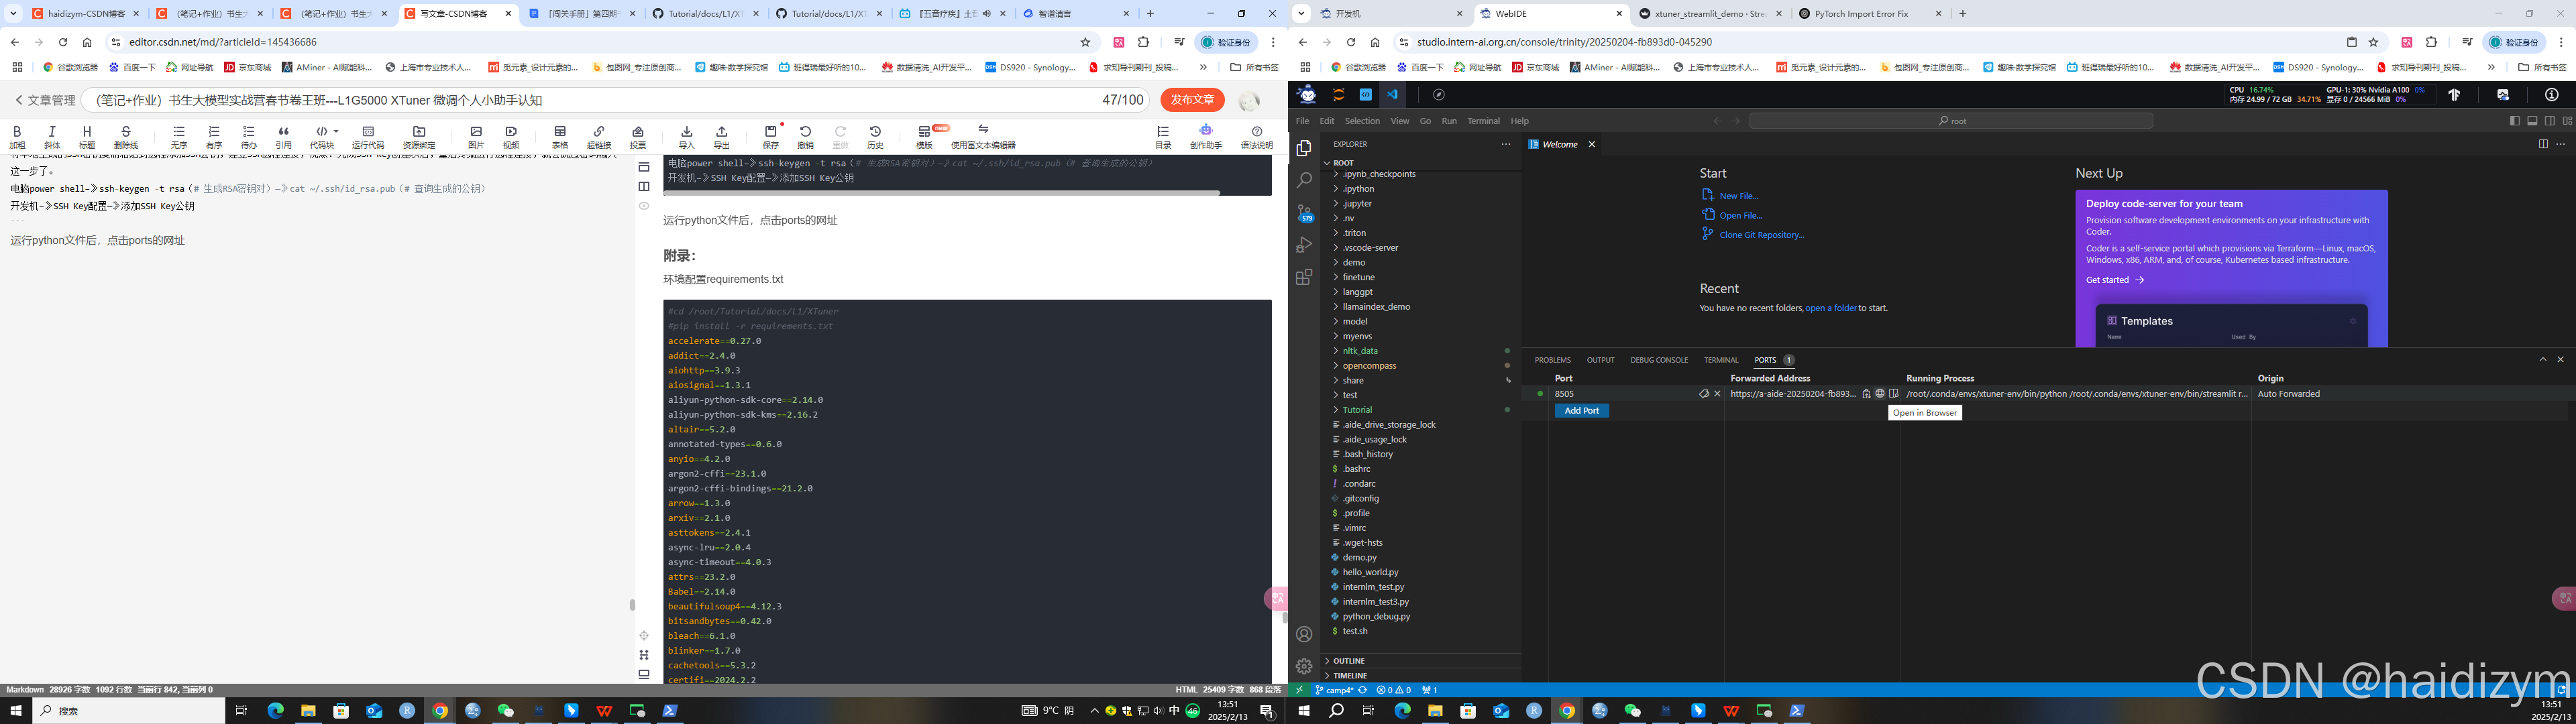Toggle the VS Code primary side bar layout button
Image resolution: width=2576 pixels, height=724 pixels.
click(x=2515, y=121)
